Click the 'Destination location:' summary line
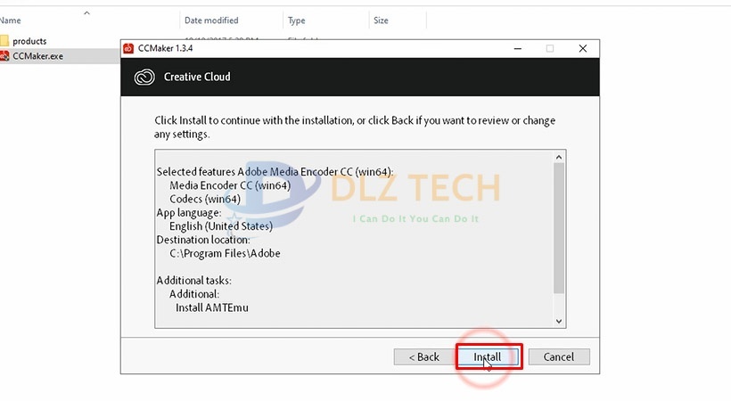731x401 pixels. pos(203,240)
